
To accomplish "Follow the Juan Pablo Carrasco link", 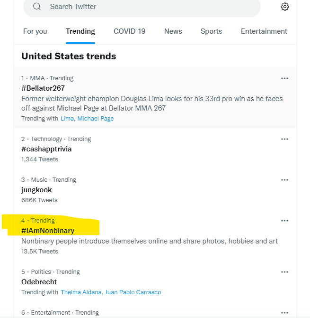I will (133, 292).
